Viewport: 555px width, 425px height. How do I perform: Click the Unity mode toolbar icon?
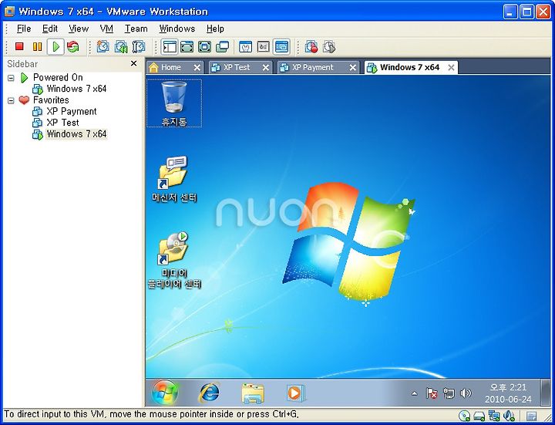click(222, 46)
